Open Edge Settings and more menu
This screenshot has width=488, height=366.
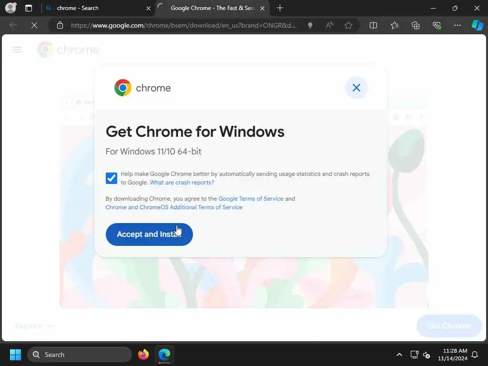[457, 25]
